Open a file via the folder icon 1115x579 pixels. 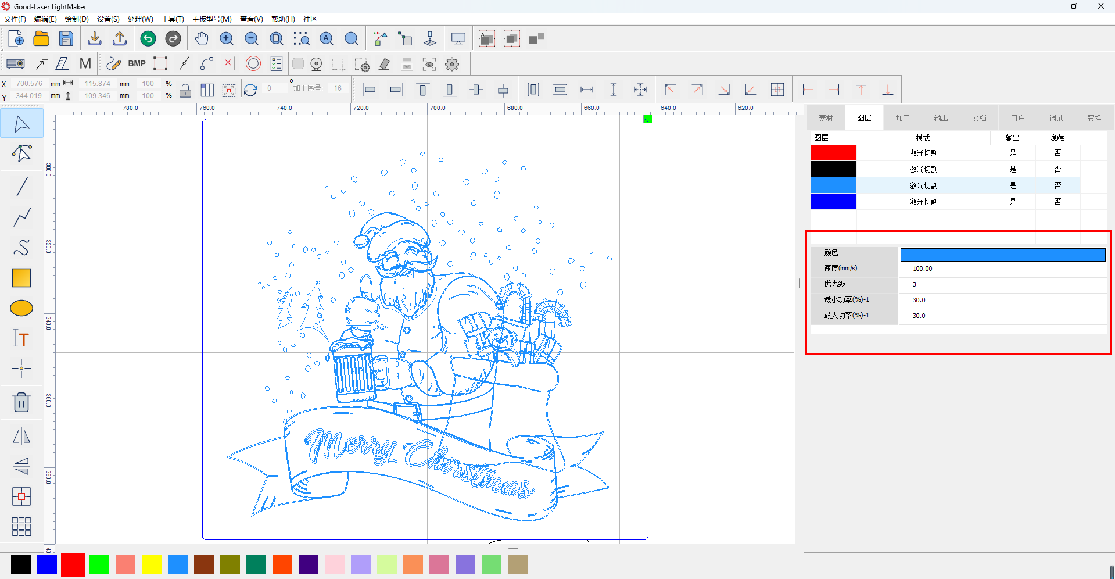tap(41, 39)
